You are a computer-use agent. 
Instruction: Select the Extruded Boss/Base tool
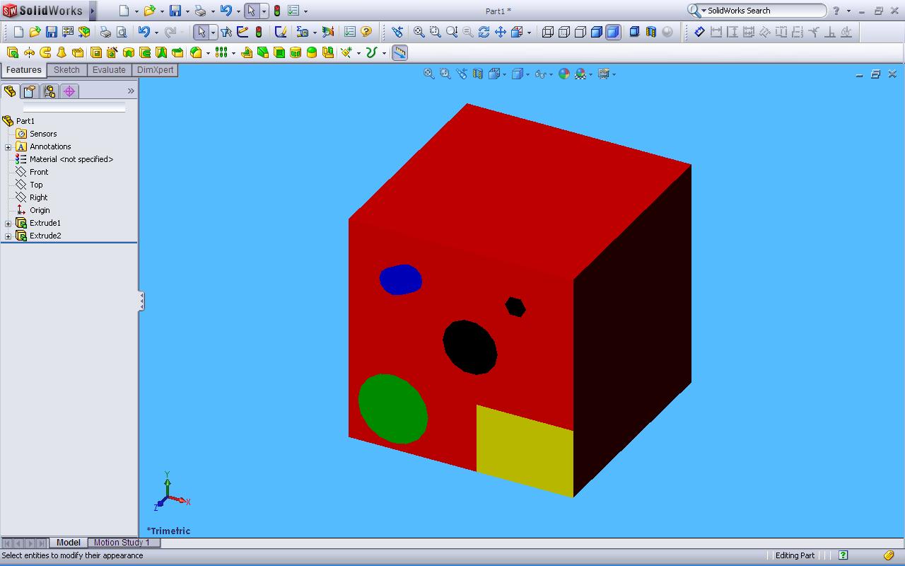[x=12, y=52]
